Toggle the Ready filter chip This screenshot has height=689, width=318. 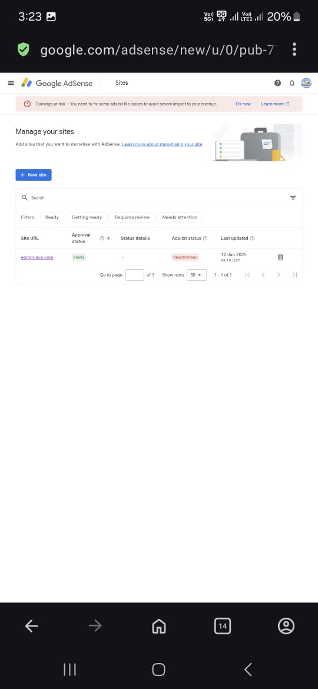(x=52, y=217)
